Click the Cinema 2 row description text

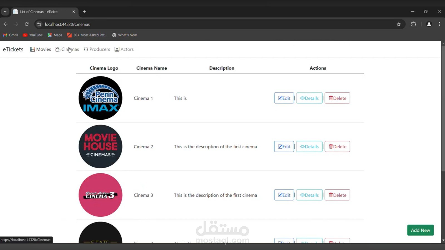[x=216, y=147]
